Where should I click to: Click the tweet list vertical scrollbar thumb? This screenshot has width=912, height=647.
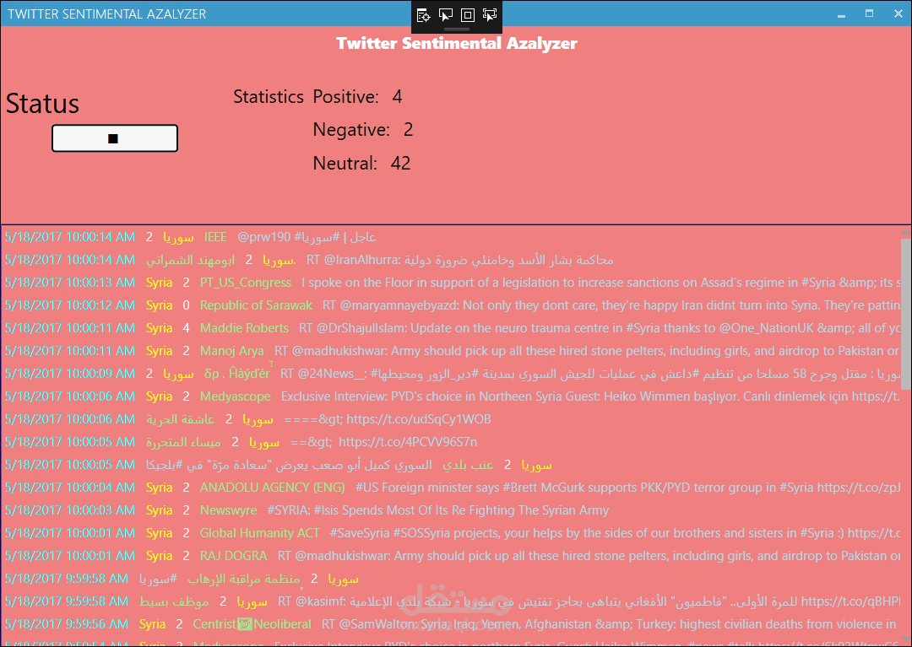(905, 312)
